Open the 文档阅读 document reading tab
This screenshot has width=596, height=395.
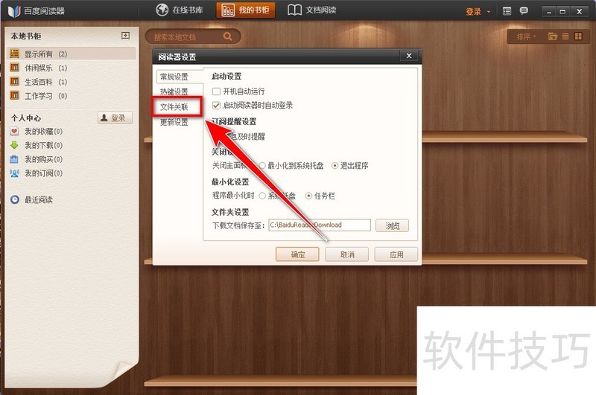point(311,10)
